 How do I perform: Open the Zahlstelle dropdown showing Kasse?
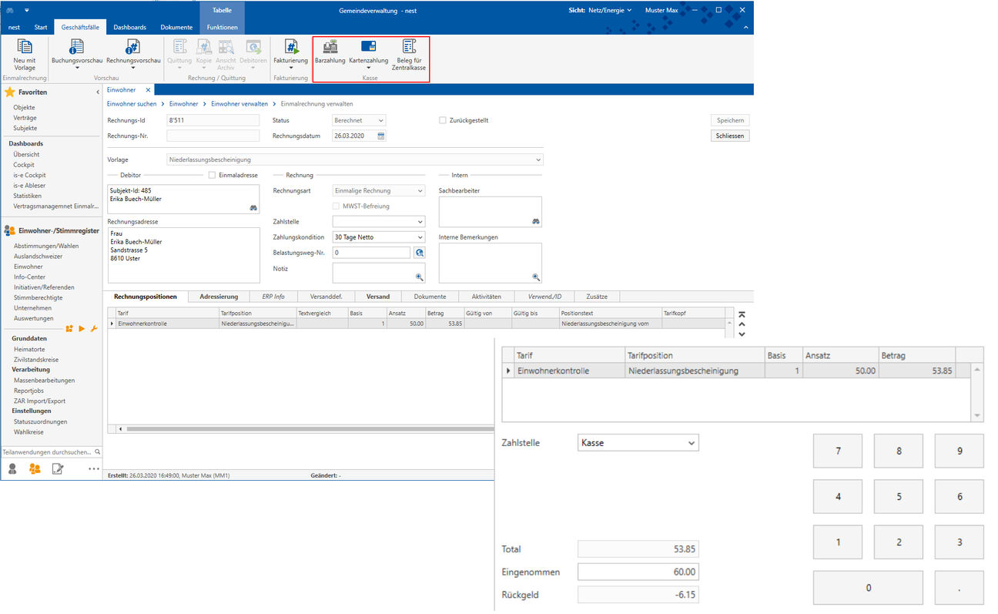(x=638, y=443)
